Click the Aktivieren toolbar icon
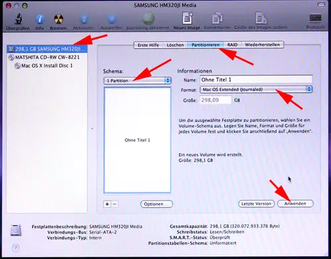 pos(83,19)
